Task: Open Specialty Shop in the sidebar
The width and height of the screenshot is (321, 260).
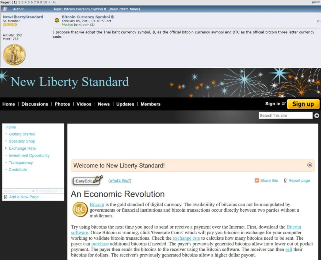Action: [22, 141]
